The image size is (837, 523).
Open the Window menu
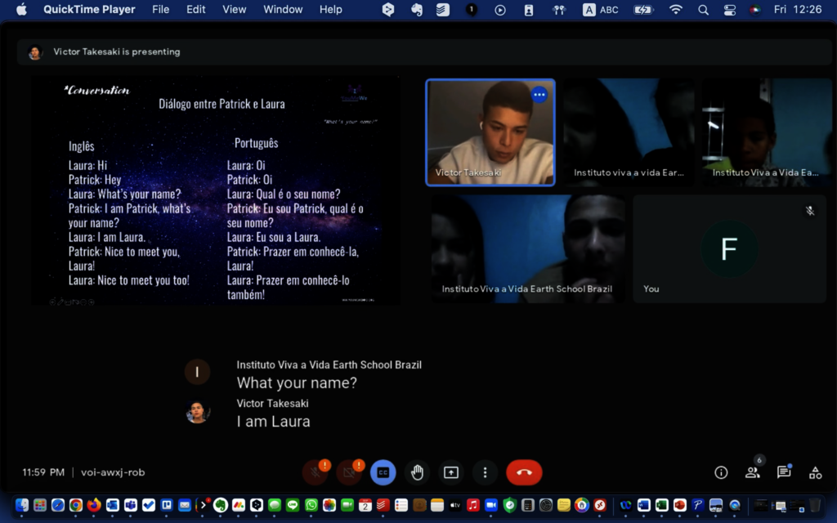(x=283, y=10)
